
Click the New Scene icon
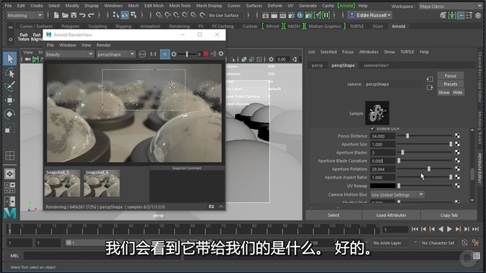click(x=56, y=15)
